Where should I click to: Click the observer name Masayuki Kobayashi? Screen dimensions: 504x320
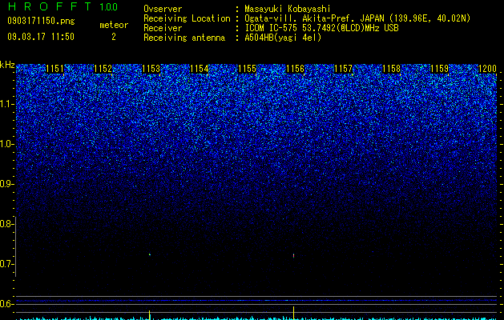(x=288, y=9)
